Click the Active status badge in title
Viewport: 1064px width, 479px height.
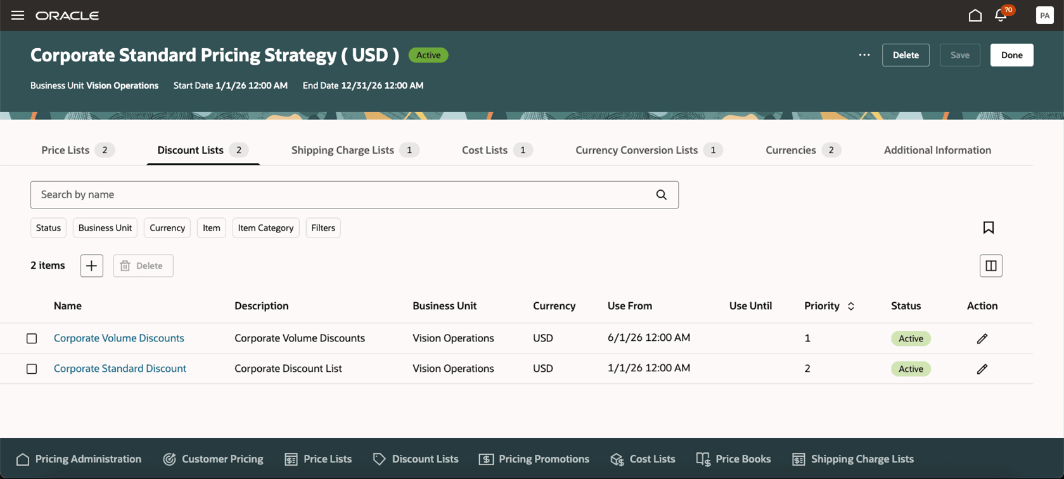[x=428, y=55]
